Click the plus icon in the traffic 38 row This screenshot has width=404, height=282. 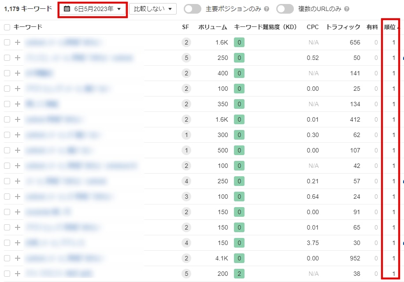[18, 274]
